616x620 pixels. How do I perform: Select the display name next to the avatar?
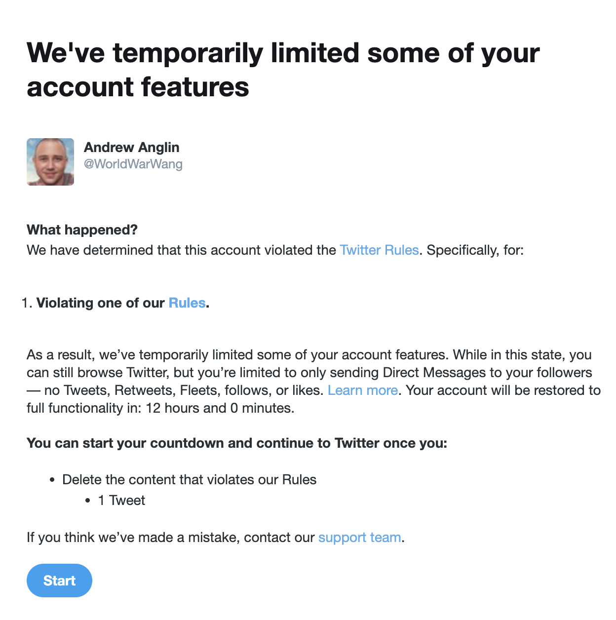click(x=132, y=148)
